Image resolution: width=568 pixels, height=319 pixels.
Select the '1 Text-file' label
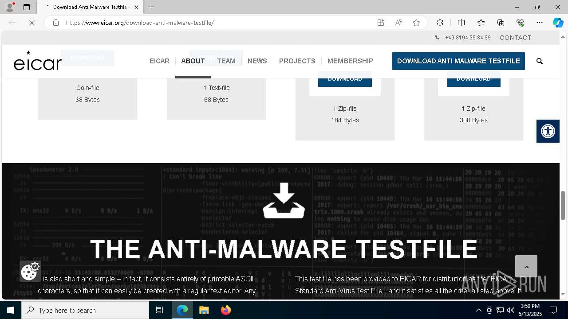pyautogui.click(x=217, y=88)
